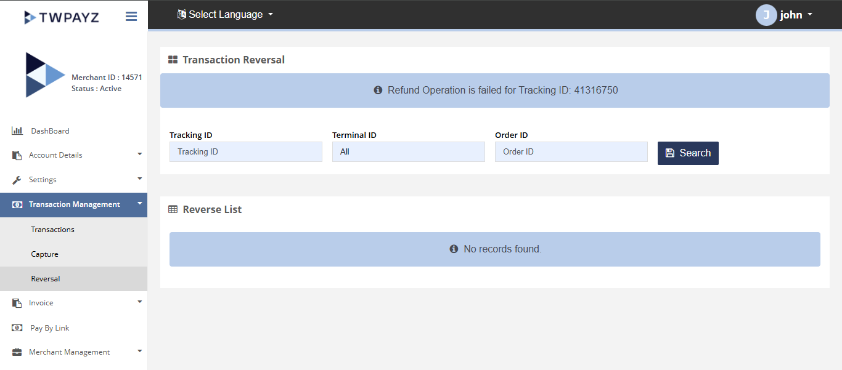Open the Transactions submenu item

click(53, 230)
